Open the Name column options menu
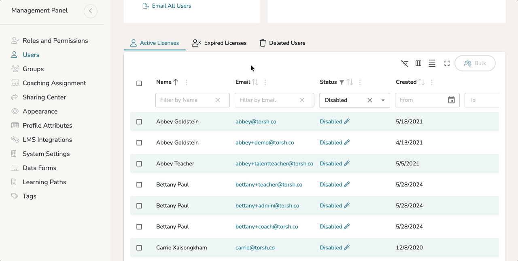This screenshot has height=261, width=518. coord(187,82)
